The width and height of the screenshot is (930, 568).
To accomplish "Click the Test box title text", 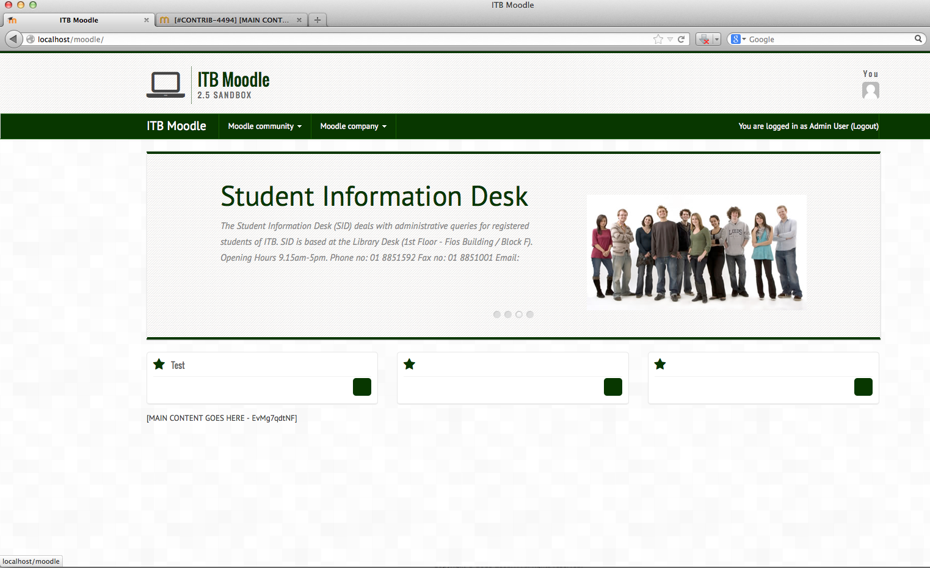I will pos(178,365).
